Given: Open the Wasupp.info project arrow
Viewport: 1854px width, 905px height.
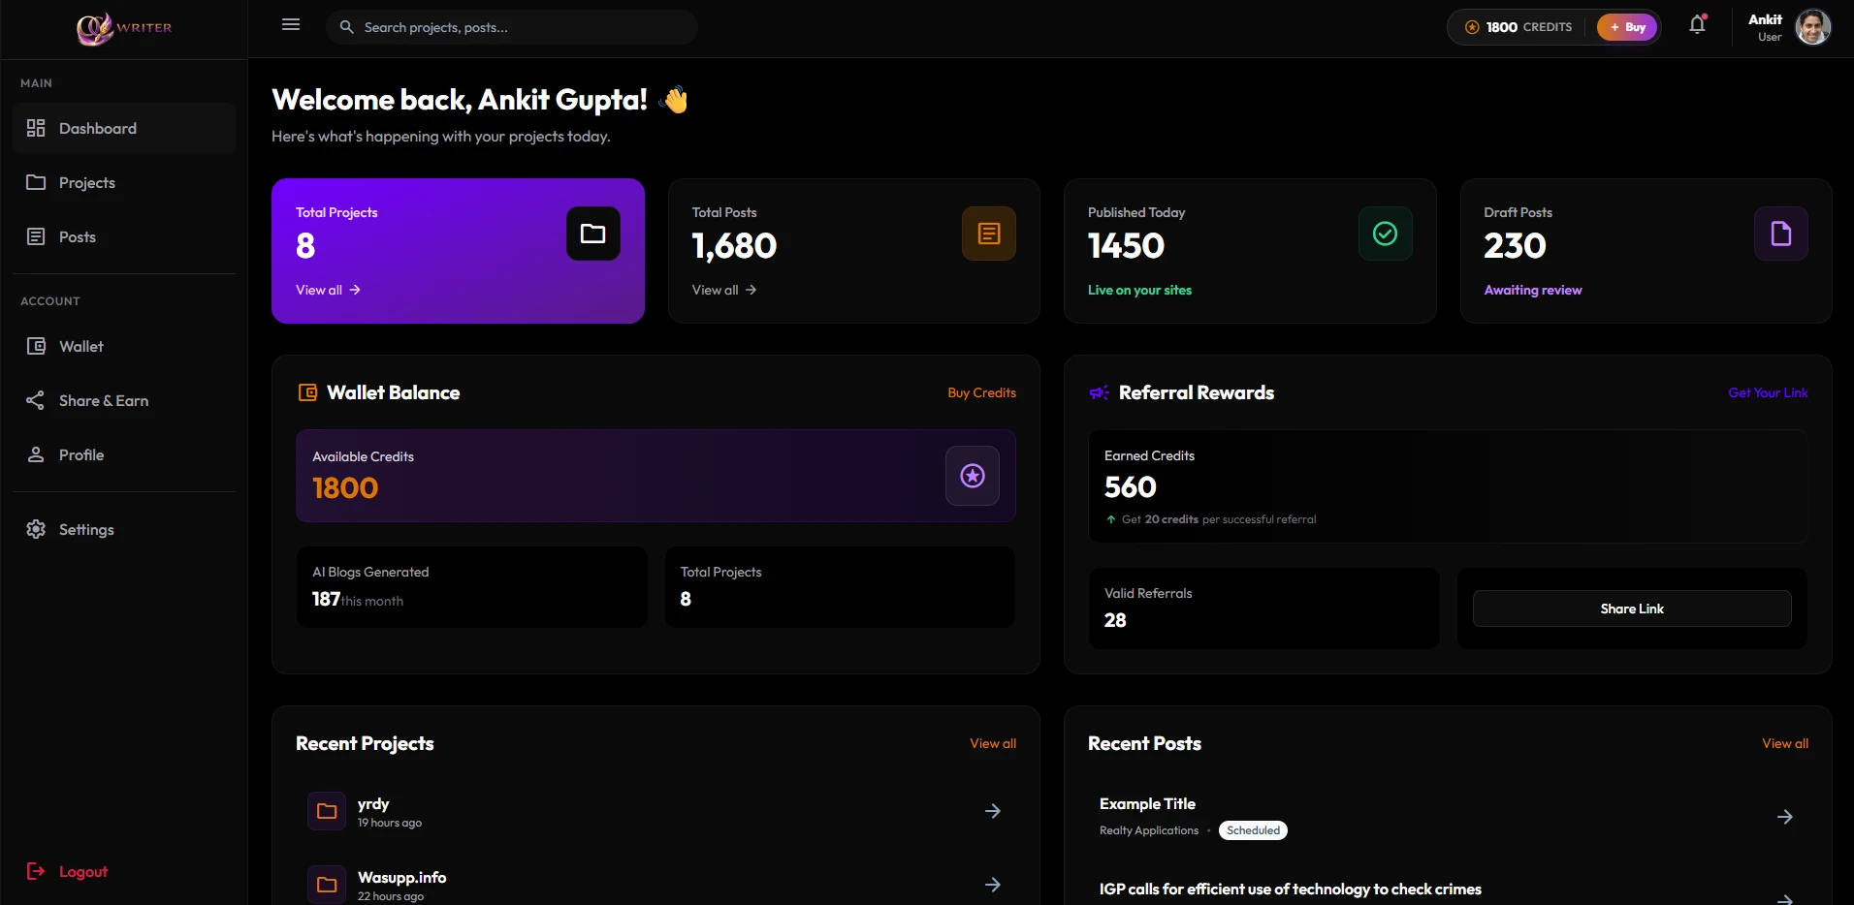Looking at the screenshot, I should tap(993, 883).
